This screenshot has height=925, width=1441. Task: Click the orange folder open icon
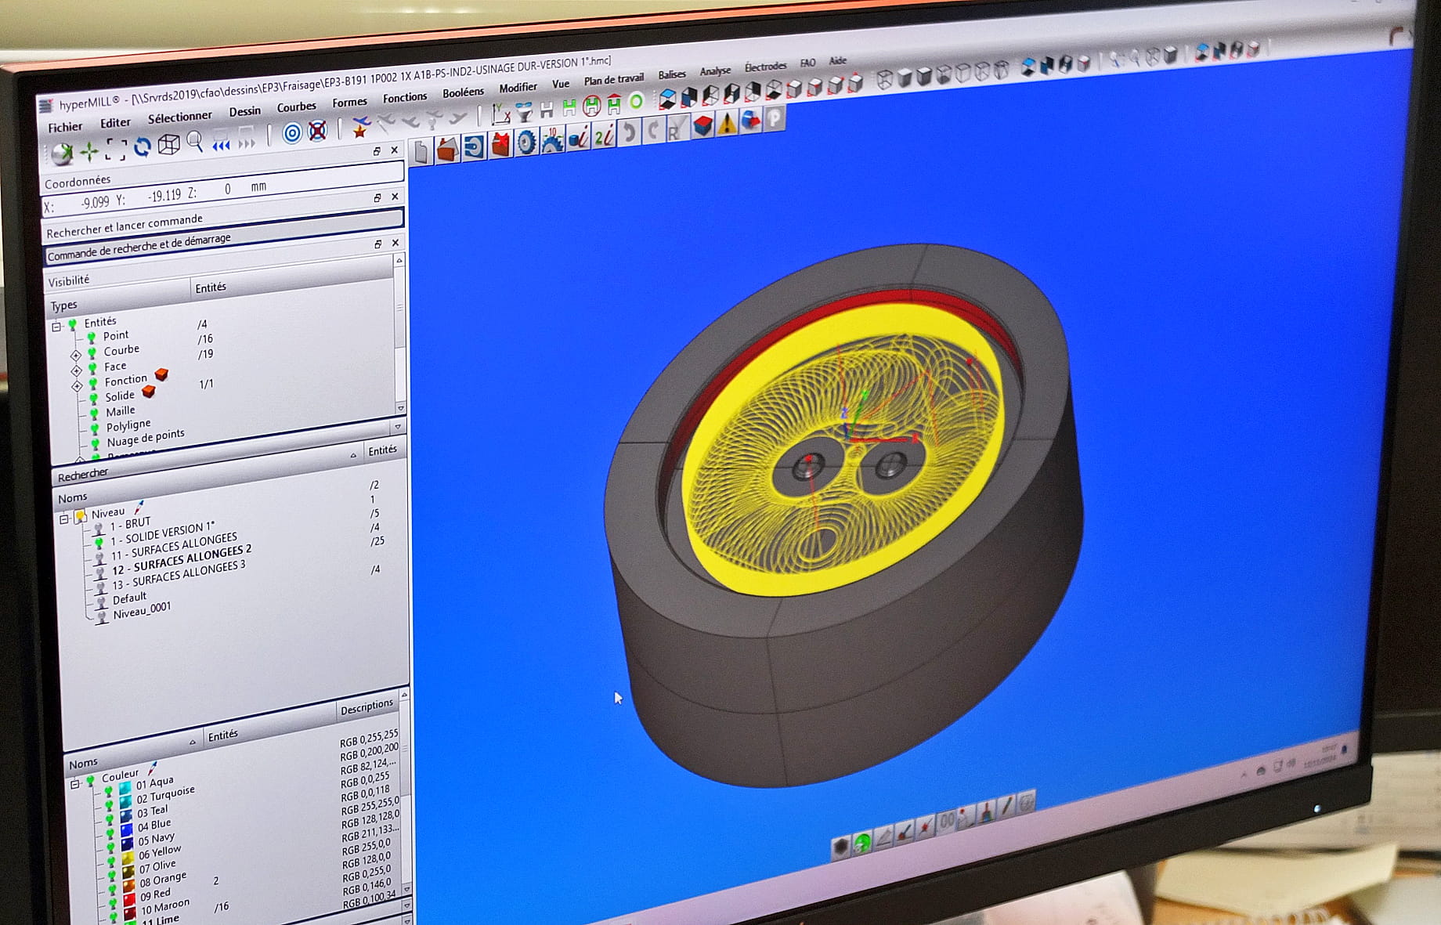coord(447,150)
